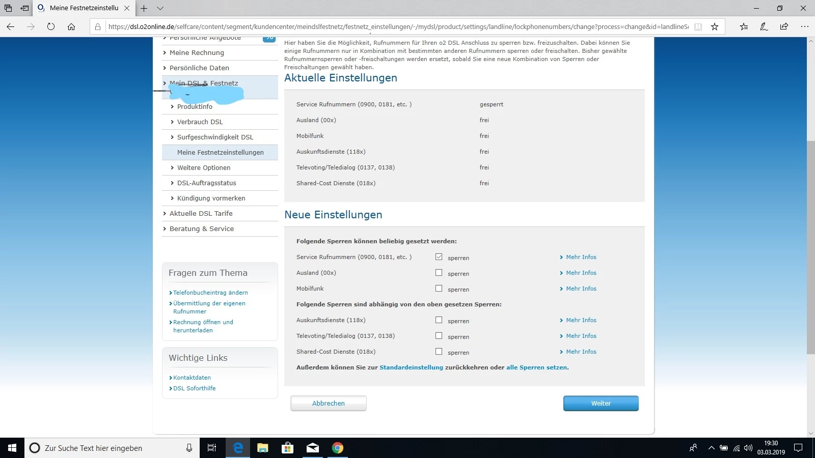This screenshot has height=458, width=815.
Task: Open the Windows Start menu
Action: point(12,448)
